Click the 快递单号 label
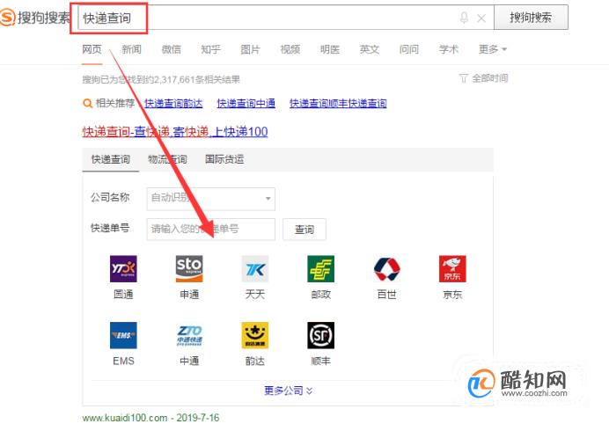Image resolution: width=609 pixels, height=431 pixels. pos(110,228)
